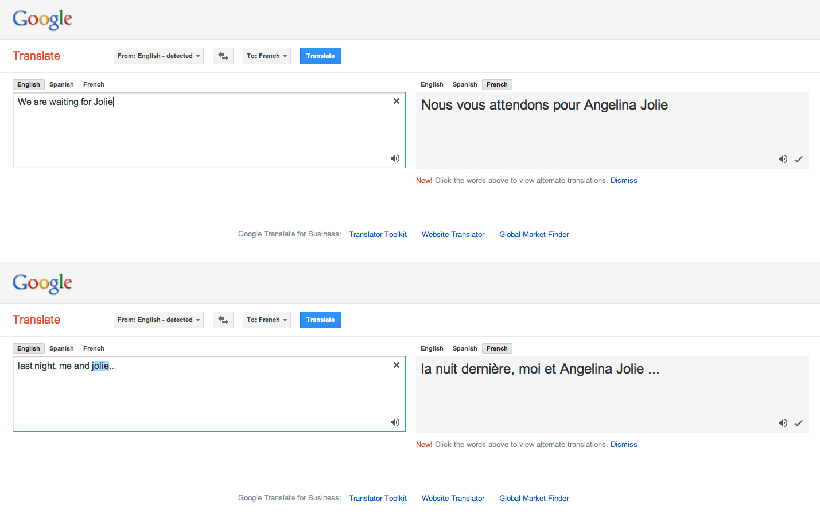
Task: Click swap languages icon in top translator
Action: tap(223, 56)
